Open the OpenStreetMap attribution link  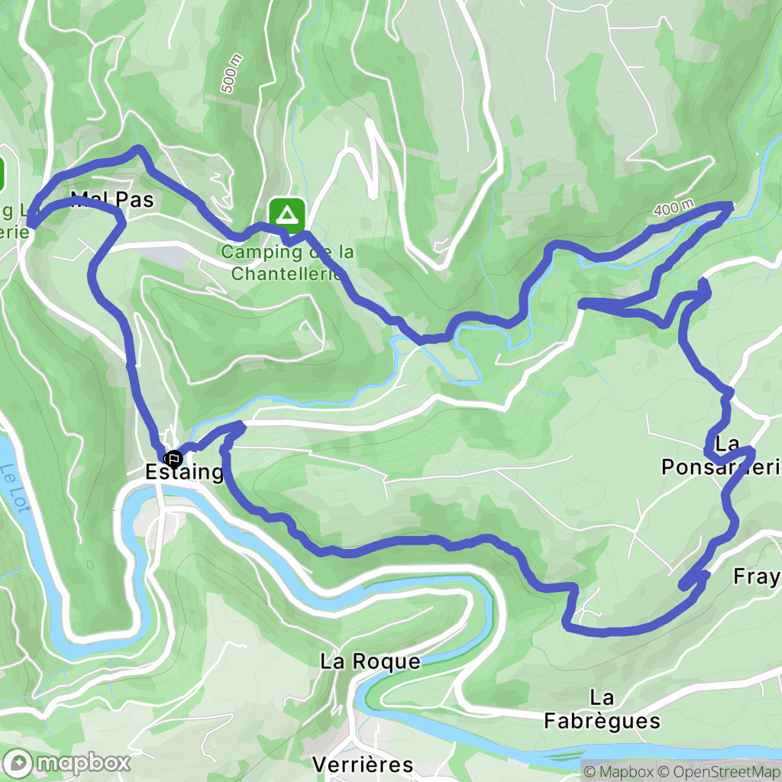click(x=719, y=772)
